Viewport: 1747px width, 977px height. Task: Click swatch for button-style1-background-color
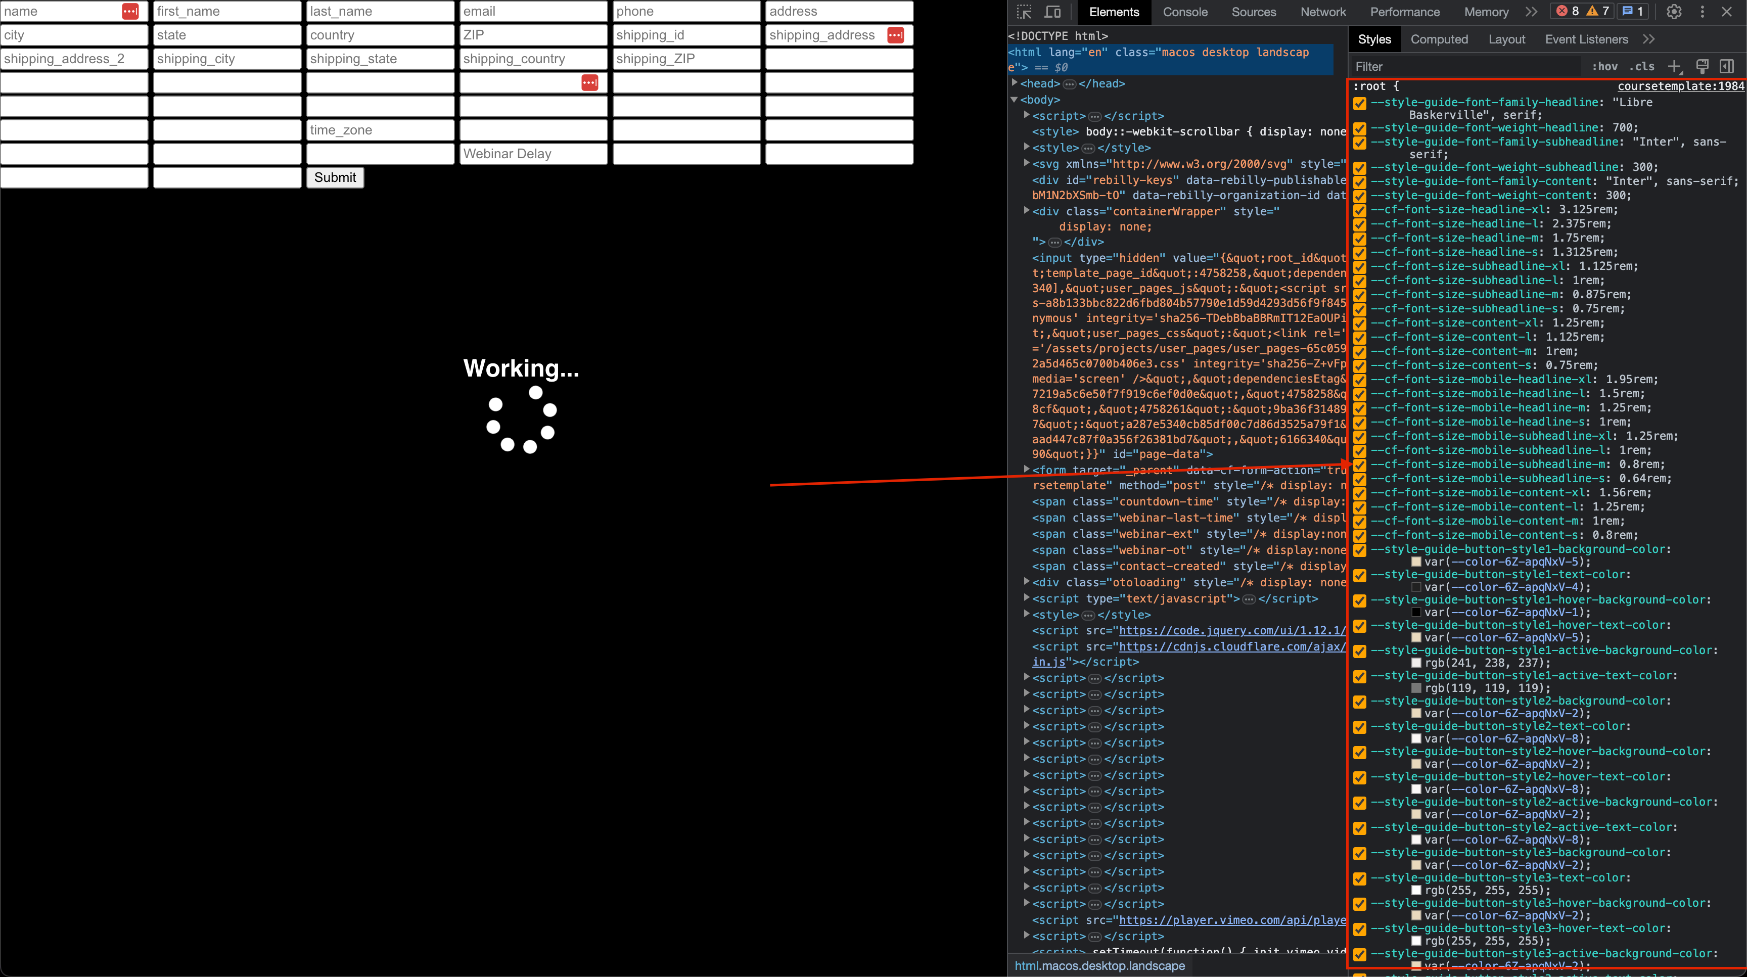1416,562
